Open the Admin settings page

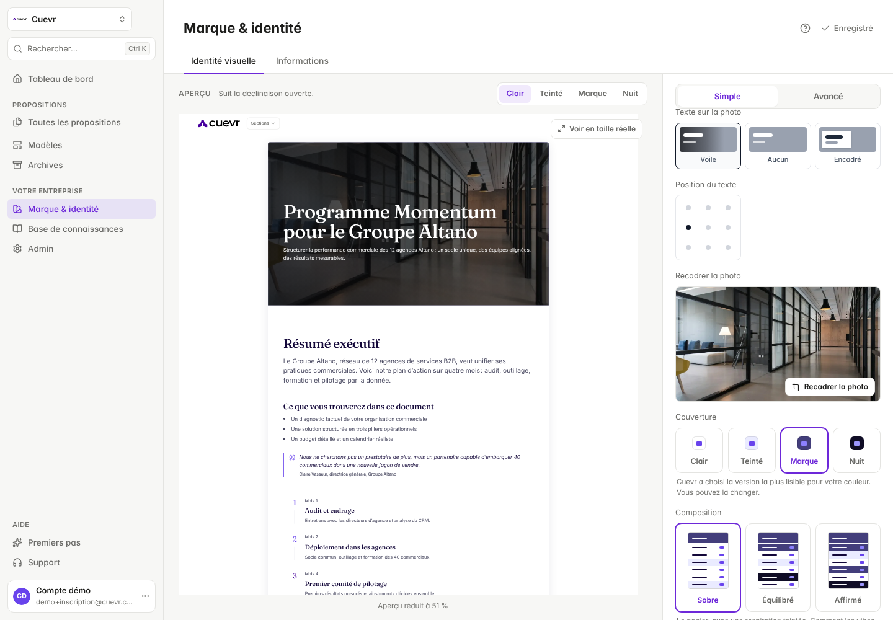coord(81,249)
